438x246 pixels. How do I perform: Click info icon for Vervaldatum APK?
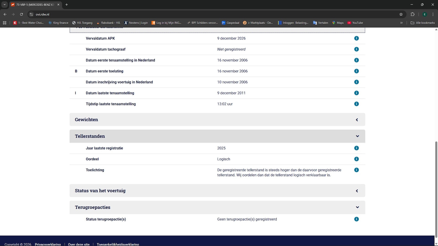click(x=356, y=38)
